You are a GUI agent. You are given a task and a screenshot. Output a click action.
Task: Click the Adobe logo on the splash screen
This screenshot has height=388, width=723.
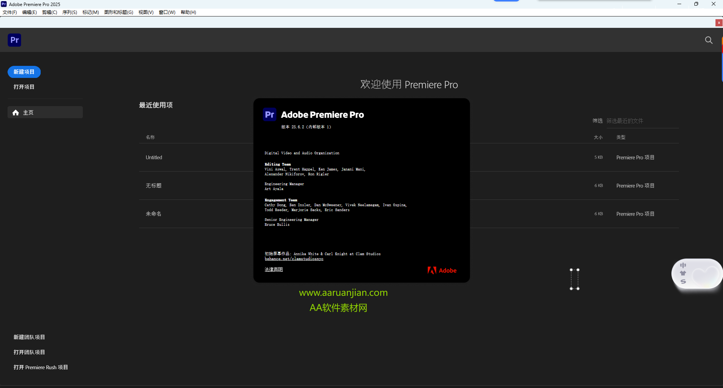pyautogui.click(x=442, y=270)
